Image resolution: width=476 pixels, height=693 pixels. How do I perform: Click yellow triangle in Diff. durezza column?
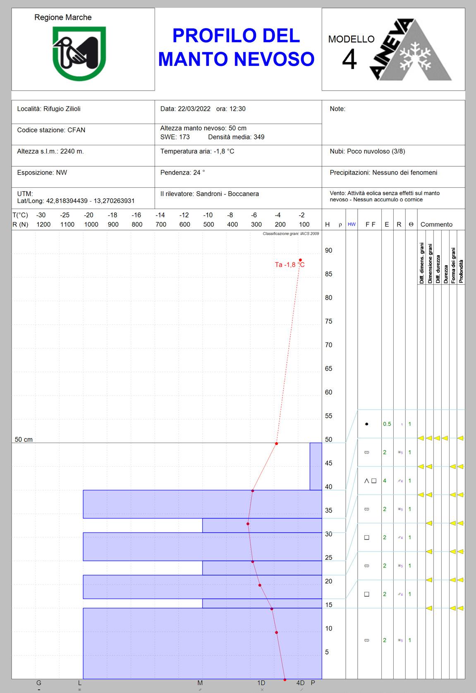(x=437, y=438)
